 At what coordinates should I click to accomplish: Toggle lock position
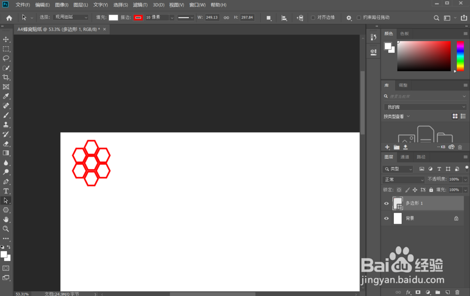[415, 190]
